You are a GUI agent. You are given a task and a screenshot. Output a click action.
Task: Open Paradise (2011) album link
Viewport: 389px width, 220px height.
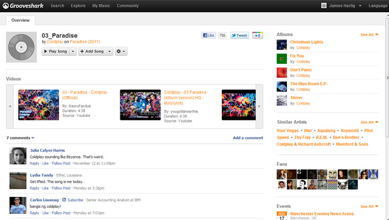coord(85,42)
